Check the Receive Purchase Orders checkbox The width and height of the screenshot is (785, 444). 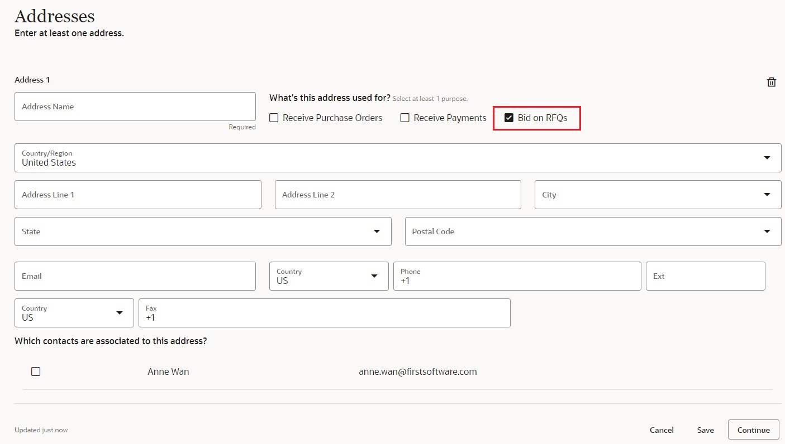pyautogui.click(x=274, y=118)
